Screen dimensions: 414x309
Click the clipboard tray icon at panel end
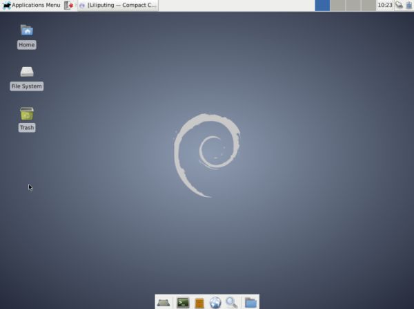click(x=408, y=5)
